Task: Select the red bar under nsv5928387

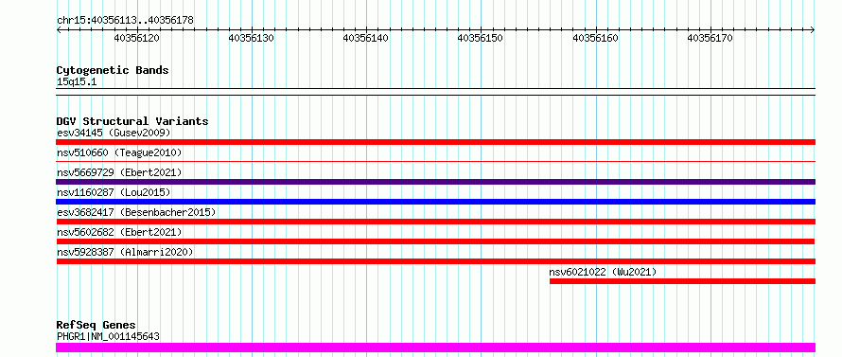Action: [435, 261]
